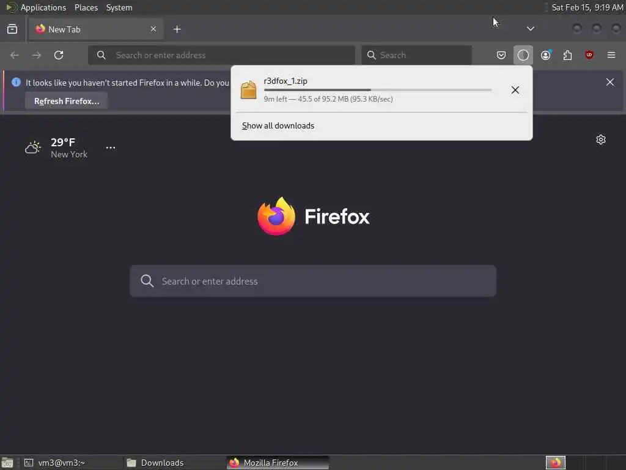Screen dimensions: 626x470
Task: Open the weather widget three-dot menu
Action: tap(111, 148)
